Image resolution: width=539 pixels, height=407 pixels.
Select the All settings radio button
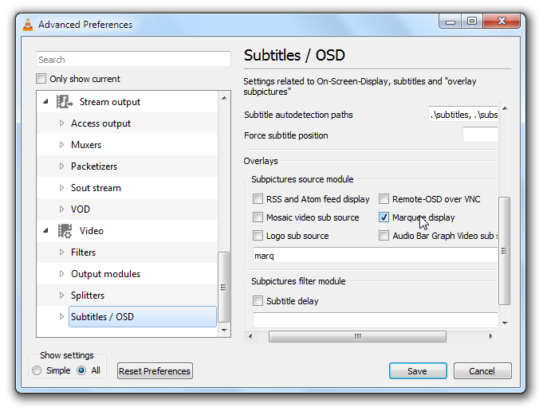(x=81, y=370)
